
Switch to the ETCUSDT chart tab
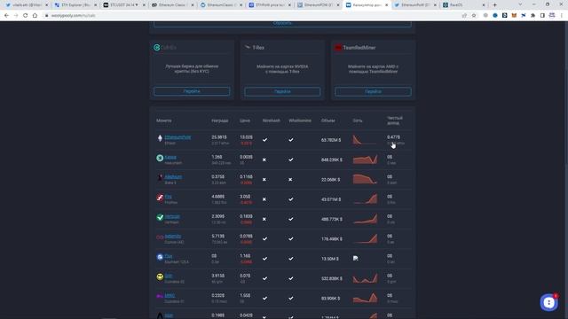124,5
